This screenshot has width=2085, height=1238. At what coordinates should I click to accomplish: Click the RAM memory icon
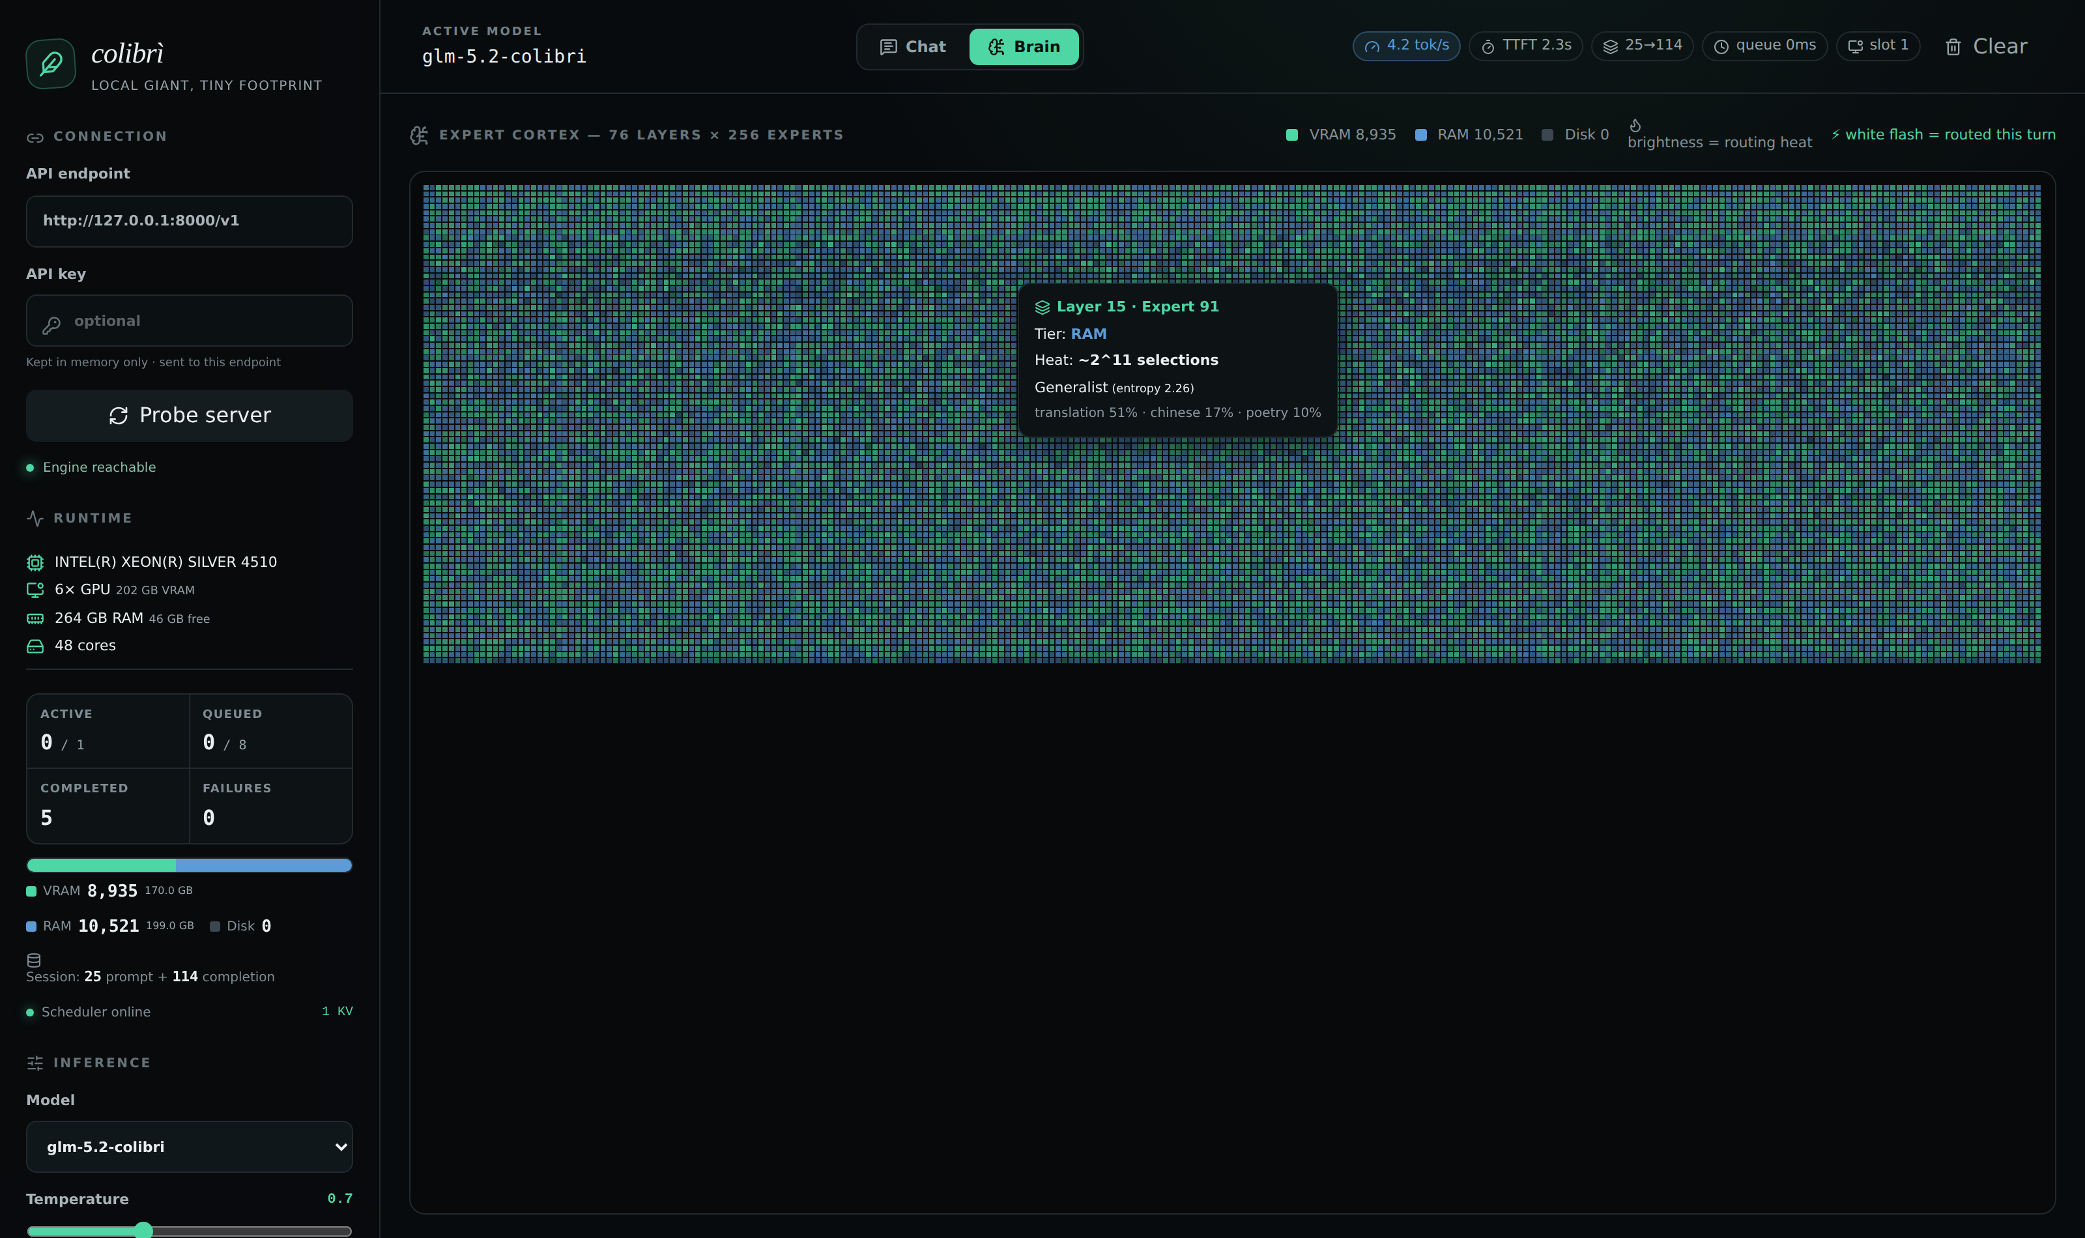[x=35, y=618]
